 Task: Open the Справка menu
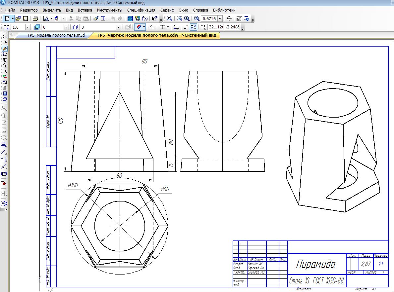(200, 10)
